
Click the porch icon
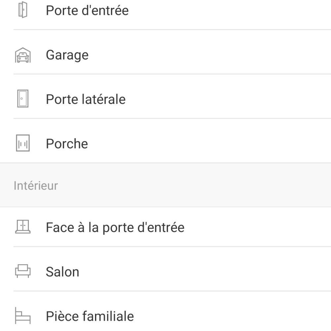[23, 143]
